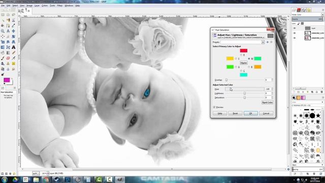Select the Bucket Fill tool
The image size is (325, 183).
click(3, 53)
